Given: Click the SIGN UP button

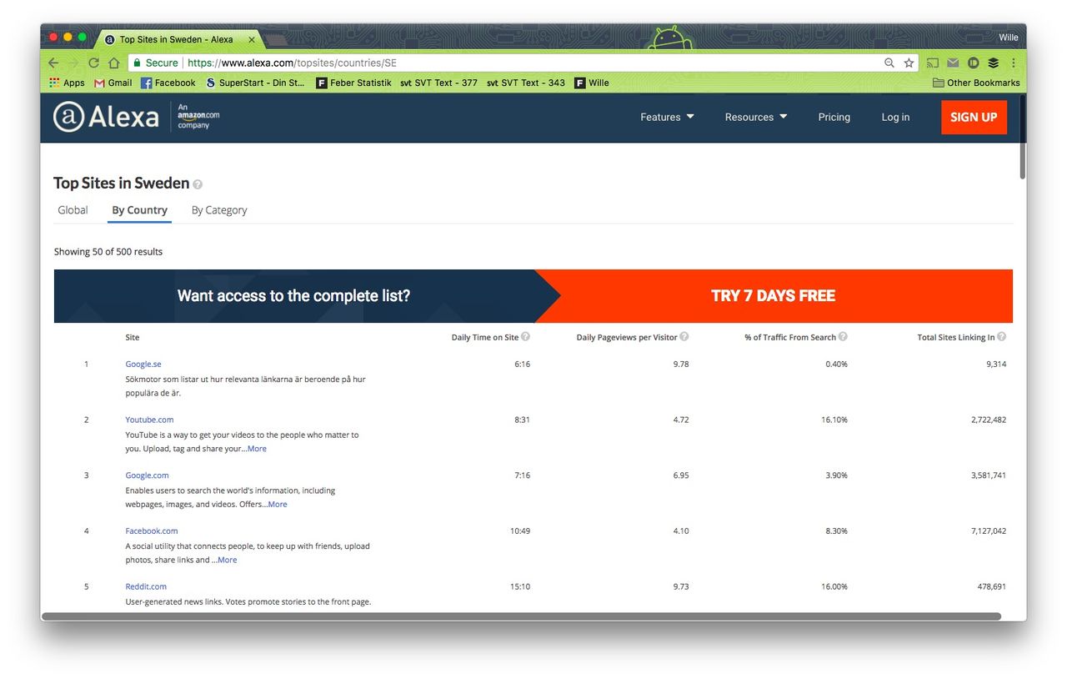Looking at the screenshot, I should [974, 118].
